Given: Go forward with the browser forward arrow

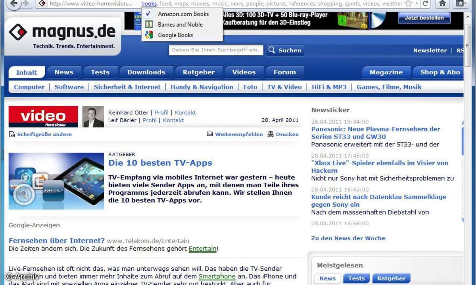Looking at the screenshot, I should pyautogui.click(x=25, y=4).
